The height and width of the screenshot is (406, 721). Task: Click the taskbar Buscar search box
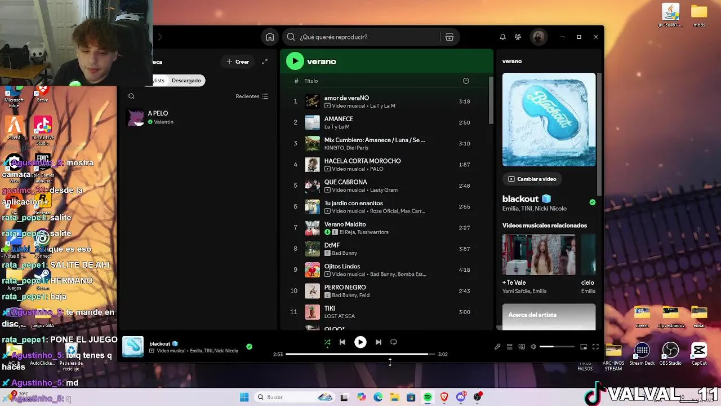click(x=295, y=397)
